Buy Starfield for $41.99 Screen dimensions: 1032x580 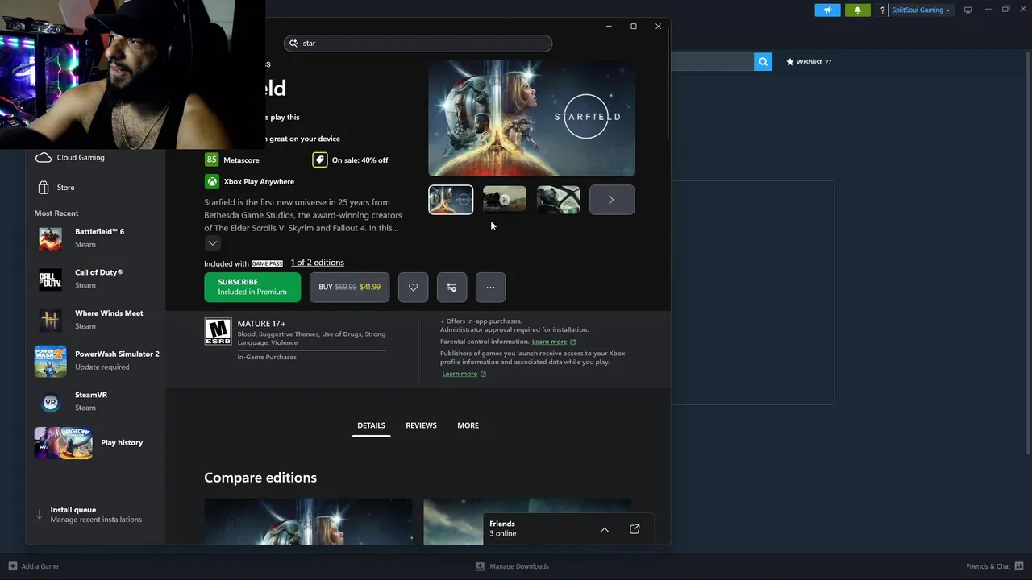[349, 288]
